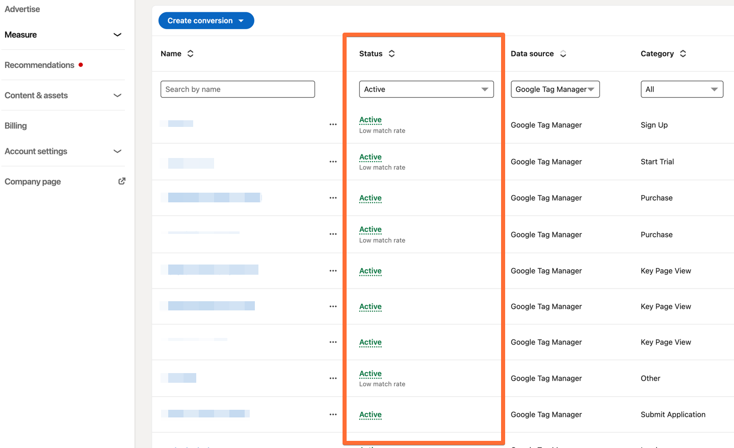The image size is (734, 448).
Task: Focus the Search by name field
Action: pyautogui.click(x=238, y=89)
